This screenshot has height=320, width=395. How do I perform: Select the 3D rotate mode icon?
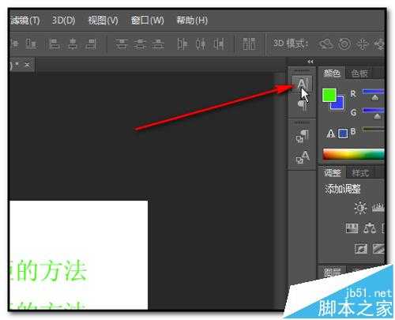[325, 44]
